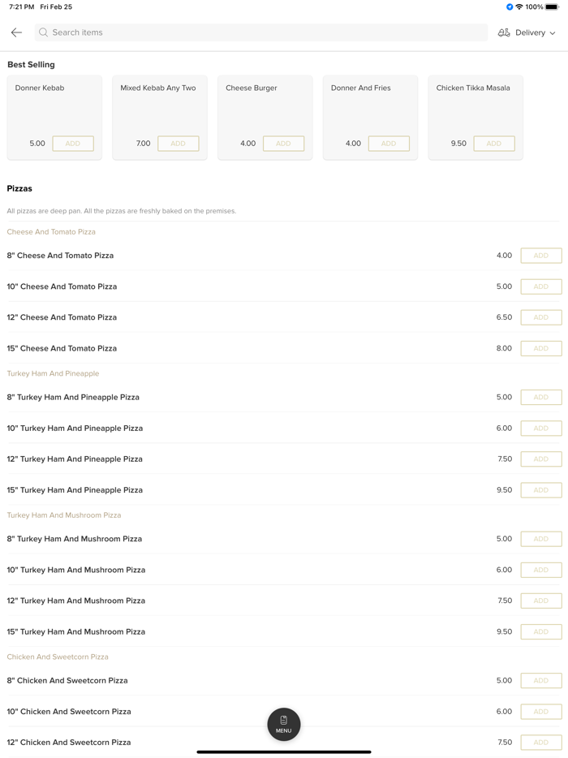The image size is (568, 758).
Task: Add 8" Cheese And Tomato Pizza
Action: click(541, 256)
